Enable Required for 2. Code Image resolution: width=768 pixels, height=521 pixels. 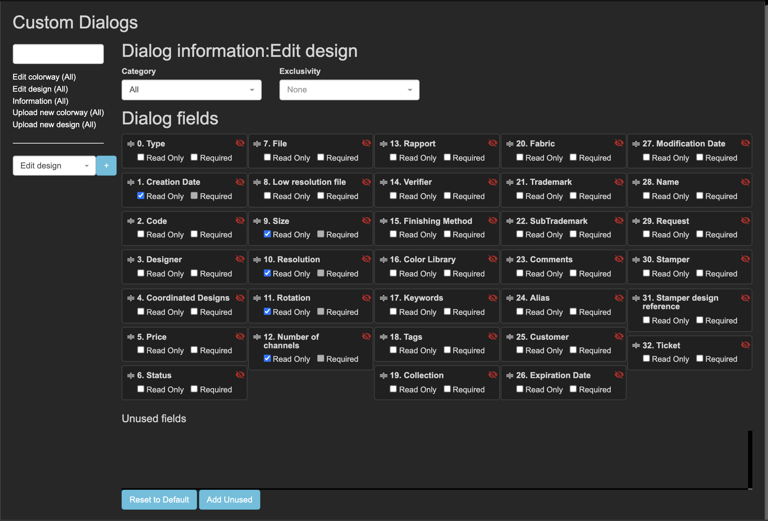pyautogui.click(x=194, y=234)
